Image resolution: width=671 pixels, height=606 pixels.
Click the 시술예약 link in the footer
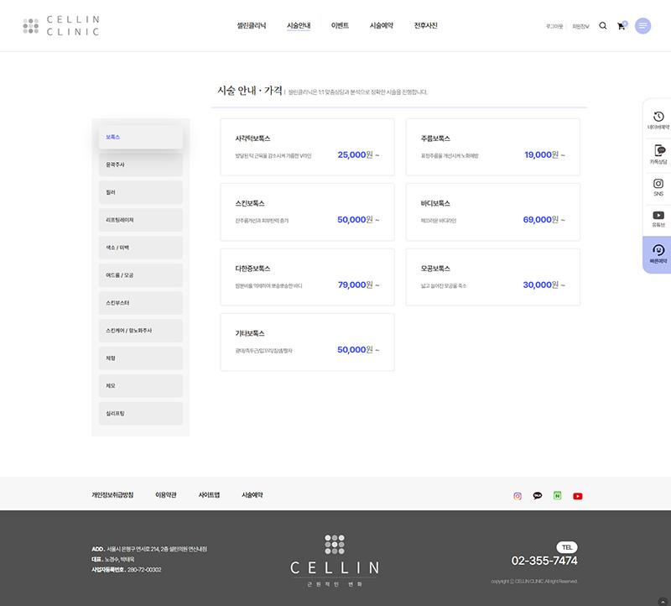click(252, 495)
